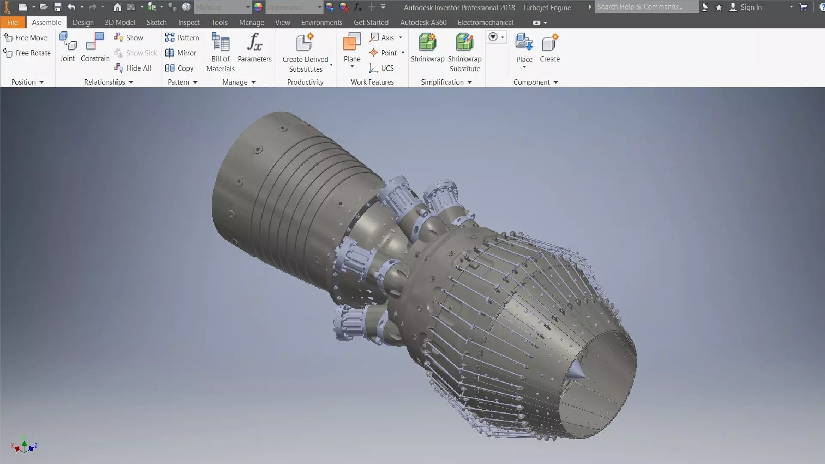
Task: Click into Search Help & Commands field
Action: tap(646, 7)
